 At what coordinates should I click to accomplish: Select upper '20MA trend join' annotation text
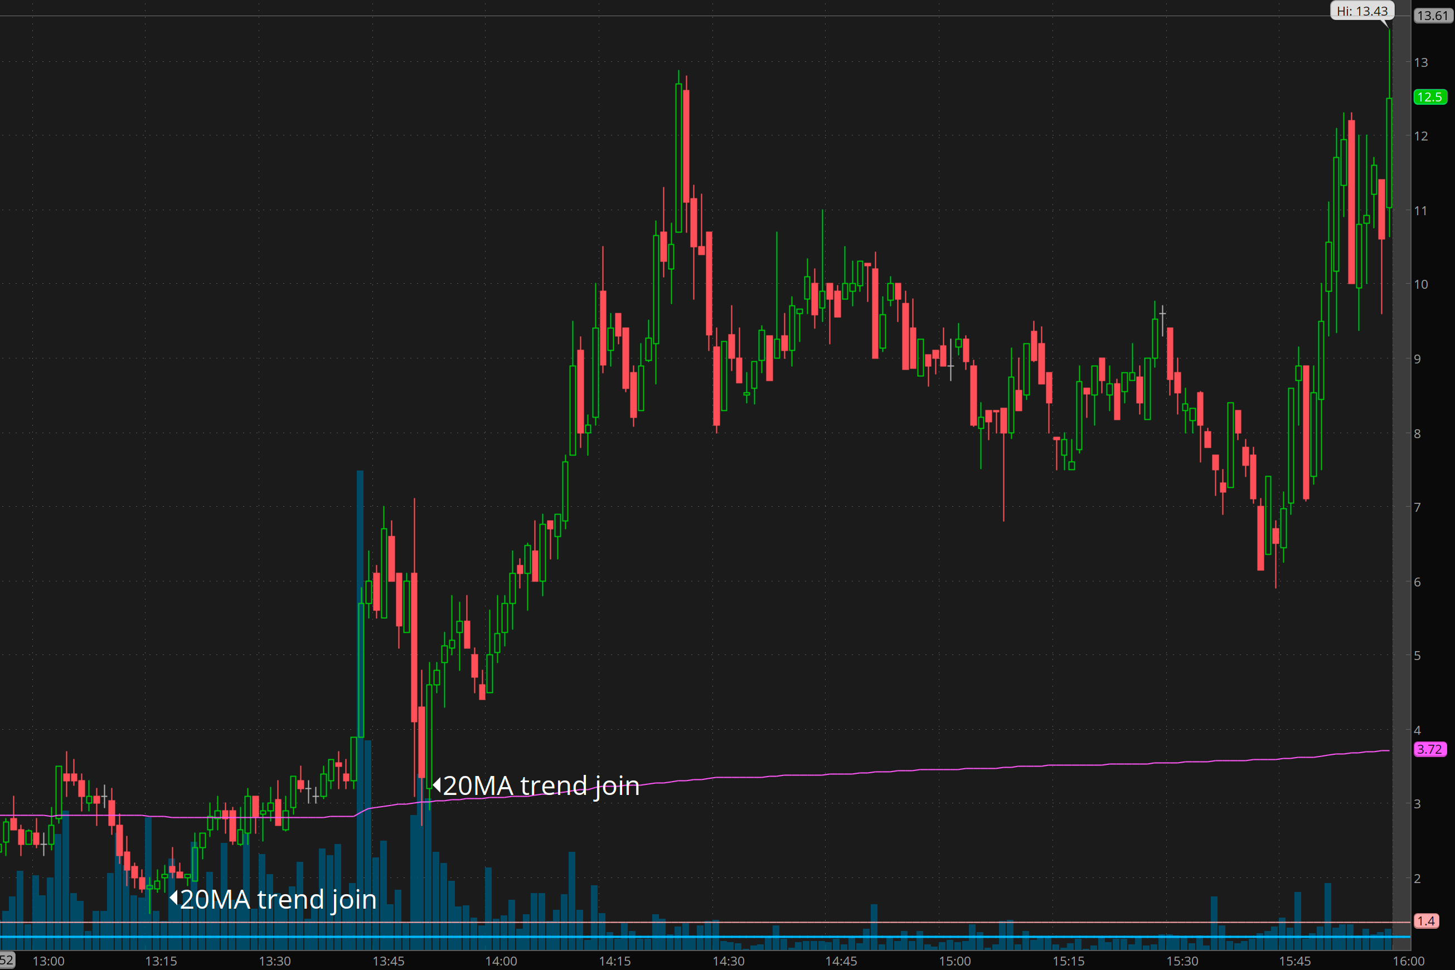tap(541, 785)
